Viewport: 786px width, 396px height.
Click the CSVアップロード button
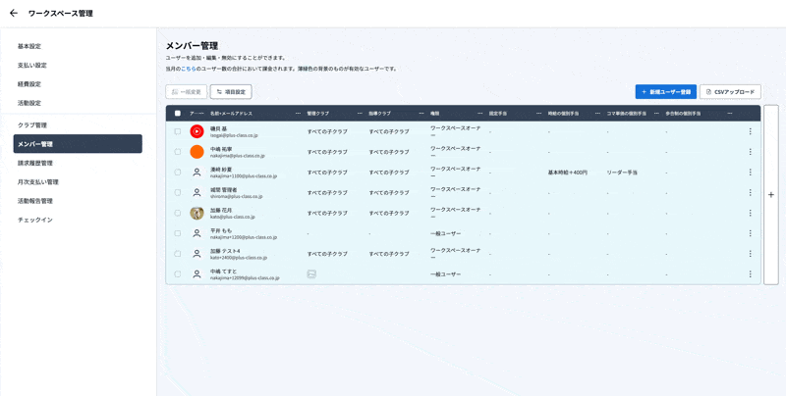tap(730, 92)
